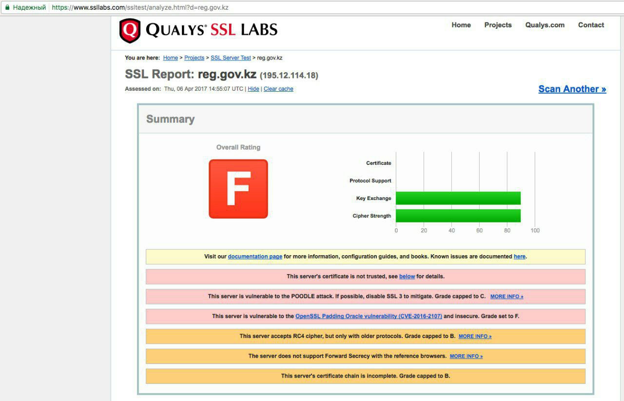Open the Contact navigation menu item
The height and width of the screenshot is (401, 624).
click(591, 25)
